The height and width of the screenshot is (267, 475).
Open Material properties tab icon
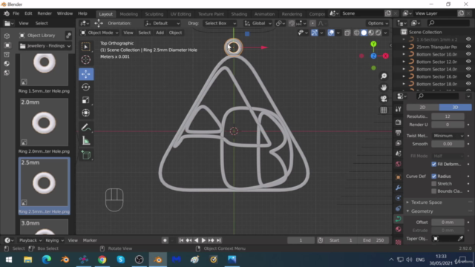pyautogui.click(x=399, y=229)
